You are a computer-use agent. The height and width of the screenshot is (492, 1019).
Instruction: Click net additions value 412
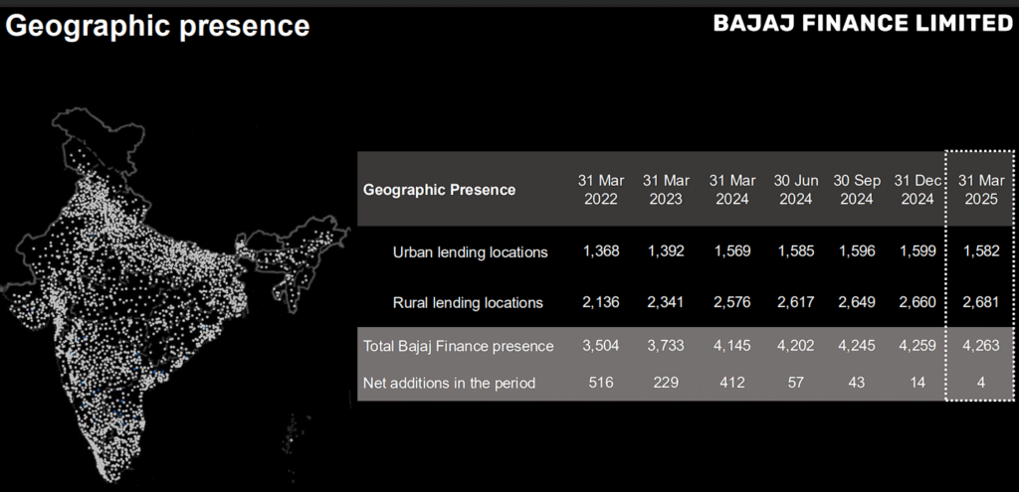coord(731,383)
